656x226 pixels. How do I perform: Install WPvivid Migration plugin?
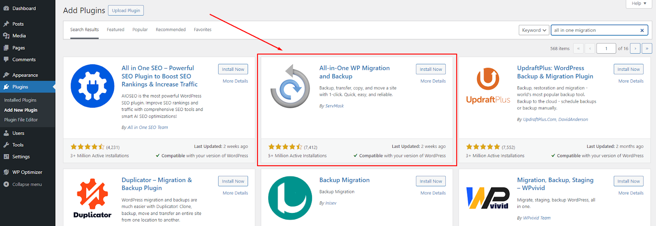click(629, 181)
